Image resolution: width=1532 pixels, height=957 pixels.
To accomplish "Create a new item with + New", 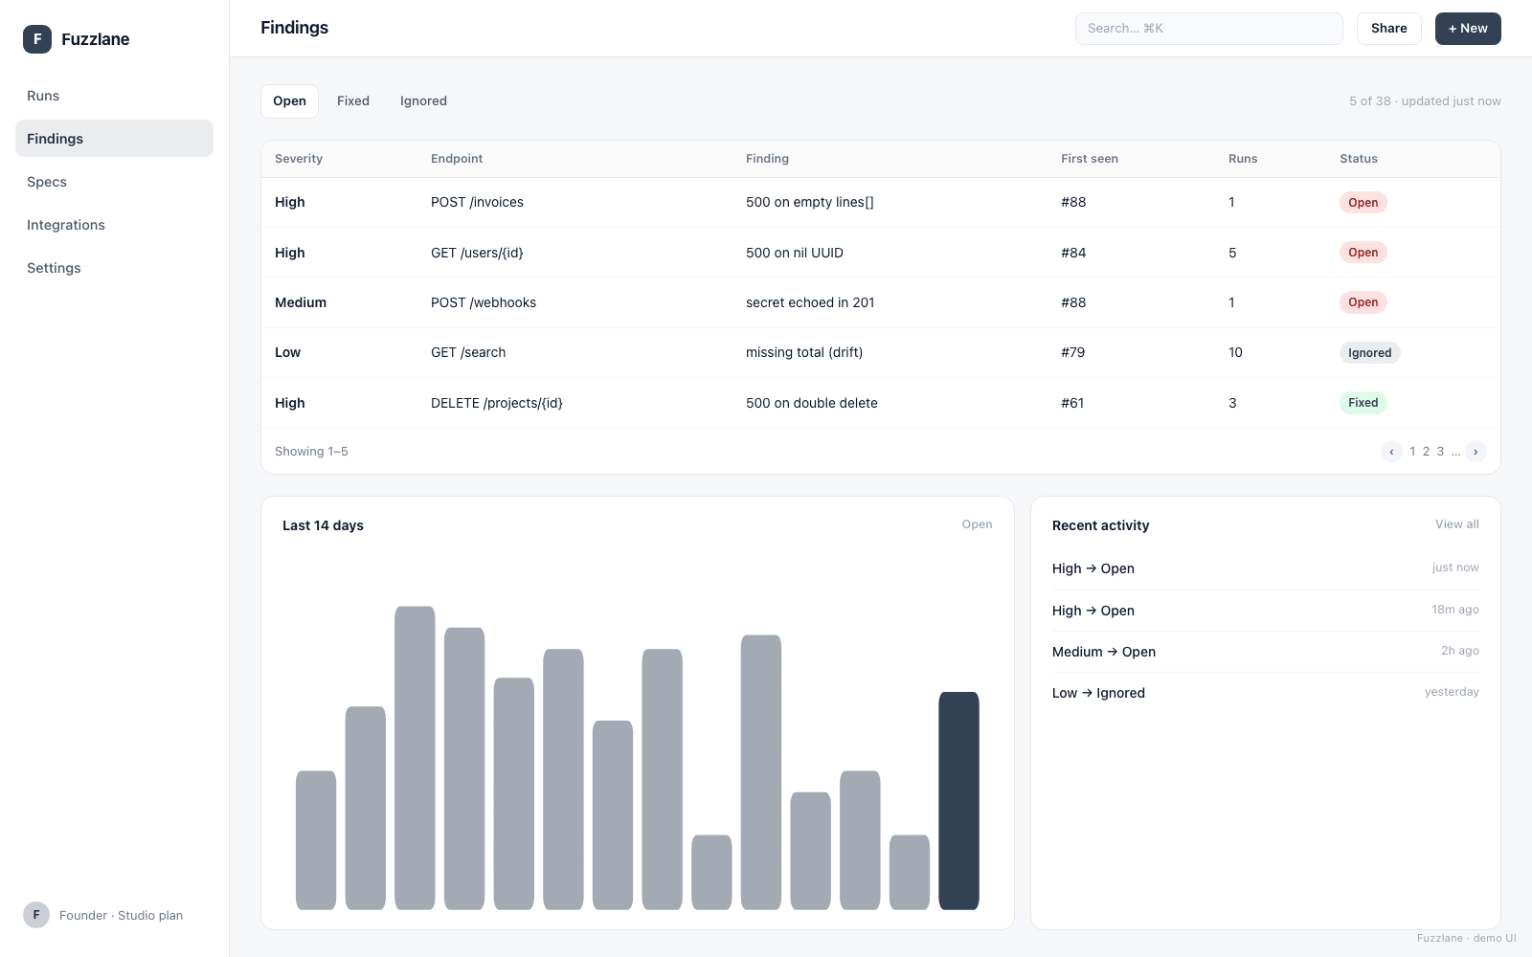I will click(1468, 29).
